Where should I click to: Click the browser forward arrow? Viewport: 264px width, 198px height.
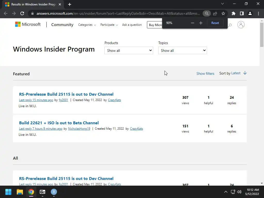[14, 13]
